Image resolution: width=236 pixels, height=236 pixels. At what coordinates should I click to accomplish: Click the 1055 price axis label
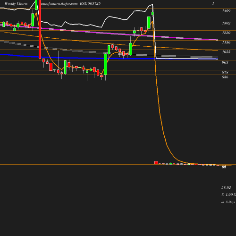pos(226,52)
